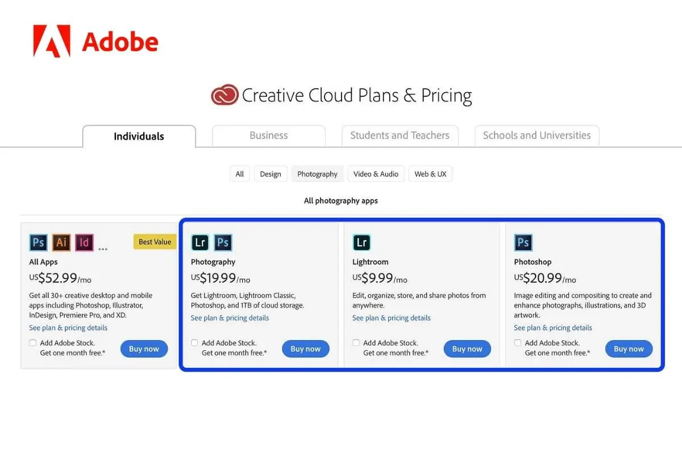
Task: Filter plans by Video & Audio
Action: coord(376,174)
